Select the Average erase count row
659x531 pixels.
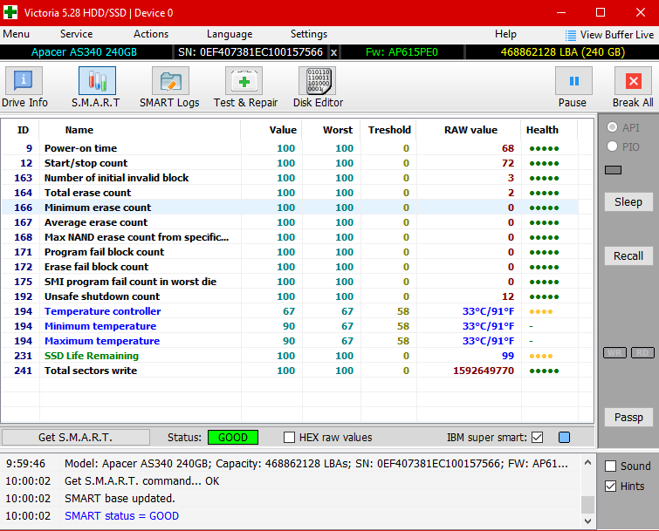click(x=290, y=222)
